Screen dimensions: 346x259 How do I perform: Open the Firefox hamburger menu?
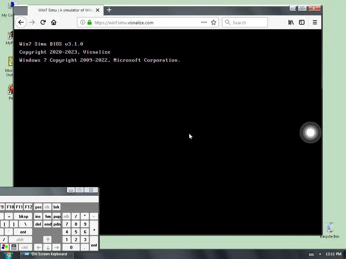315,22
